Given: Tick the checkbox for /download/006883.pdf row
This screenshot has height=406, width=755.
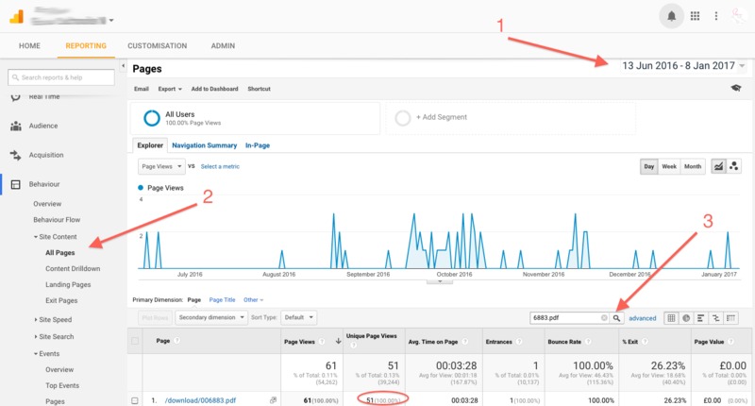Looking at the screenshot, I should click(135, 400).
